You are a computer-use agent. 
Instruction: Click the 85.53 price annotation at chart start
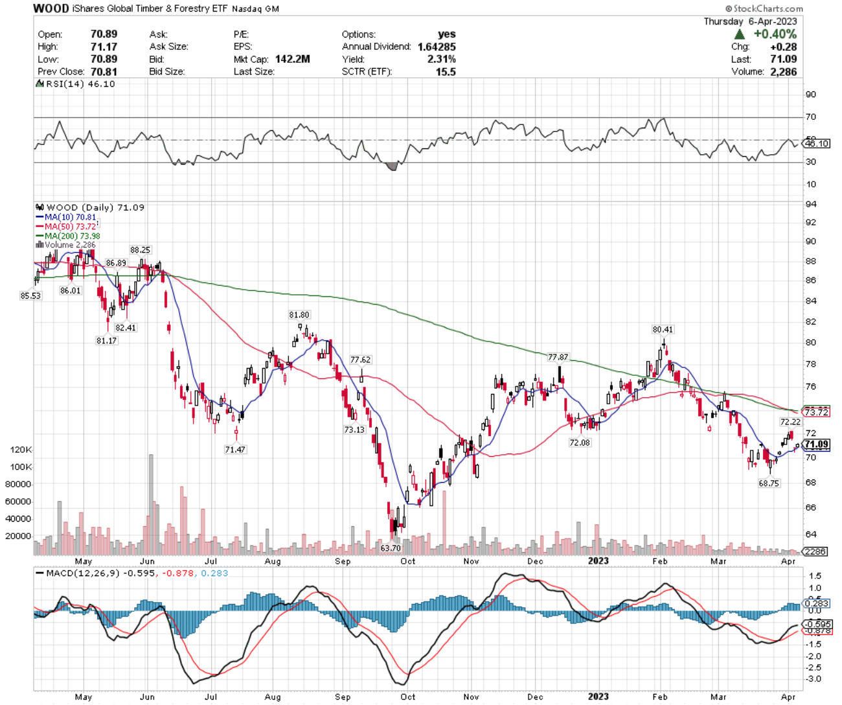[30, 295]
